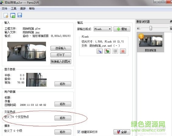Open the 漫游 menu
Image resolution: width=172 pixels, height=136 pixels.
(23, 9)
